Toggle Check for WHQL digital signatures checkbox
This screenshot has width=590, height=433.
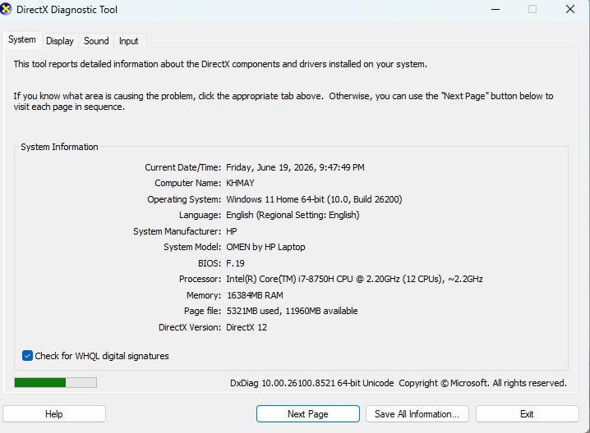pos(27,356)
